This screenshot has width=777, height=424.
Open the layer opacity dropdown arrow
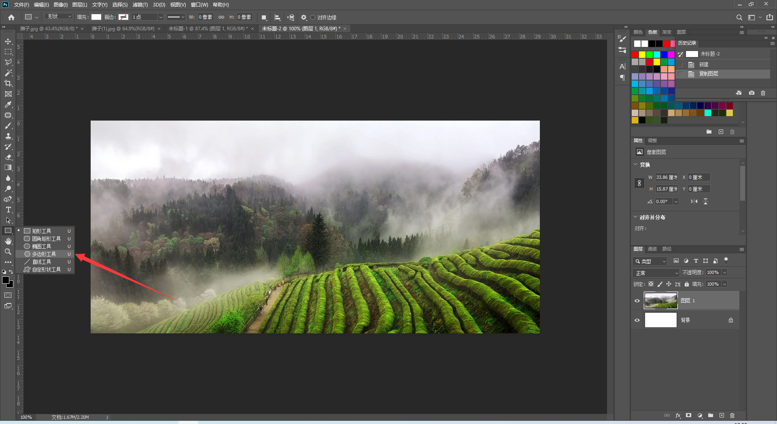coord(724,273)
